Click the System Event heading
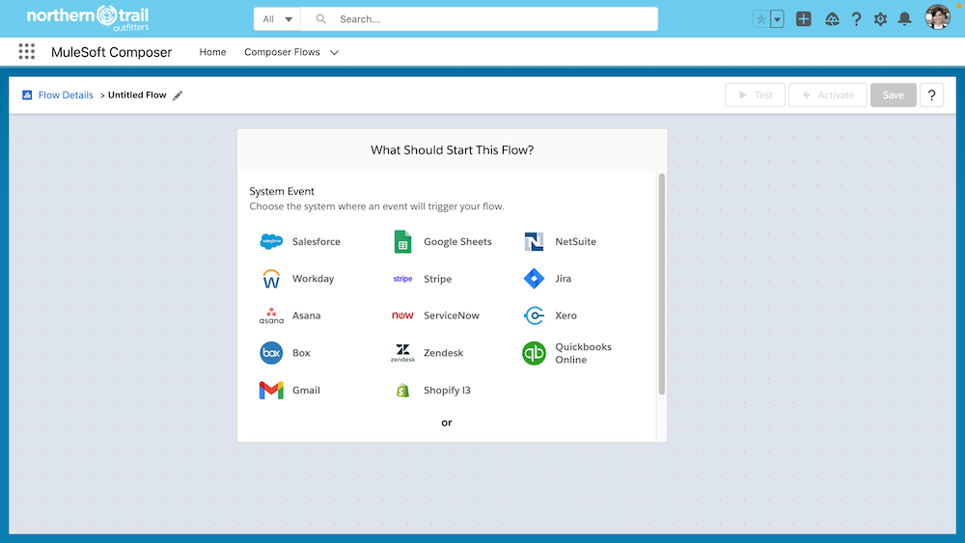Image resolution: width=965 pixels, height=543 pixels. point(282,191)
